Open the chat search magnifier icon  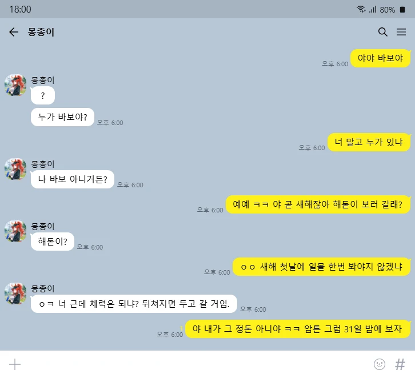click(383, 32)
